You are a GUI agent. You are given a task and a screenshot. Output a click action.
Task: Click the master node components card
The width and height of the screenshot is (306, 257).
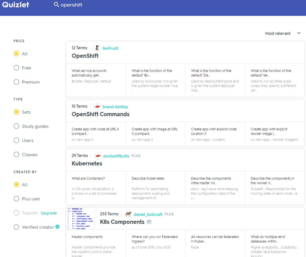pos(215,188)
